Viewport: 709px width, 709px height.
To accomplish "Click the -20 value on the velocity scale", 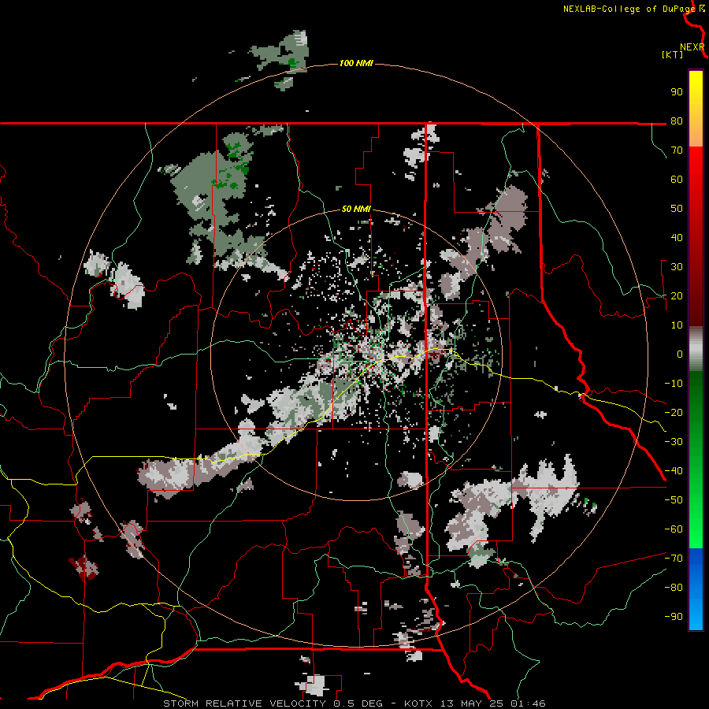I will click(674, 413).
